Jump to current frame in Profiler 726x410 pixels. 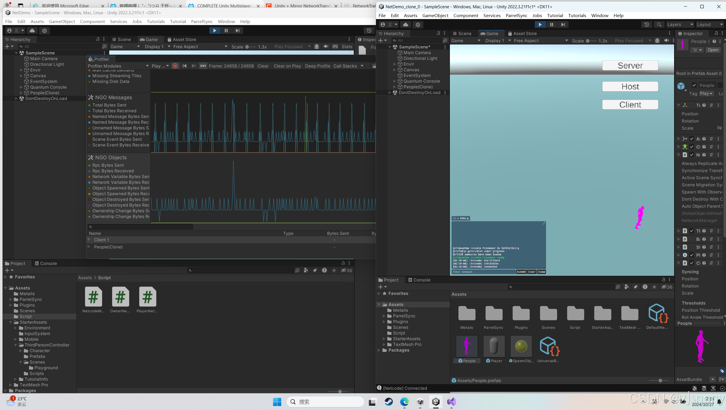click(x=203, y=66)
